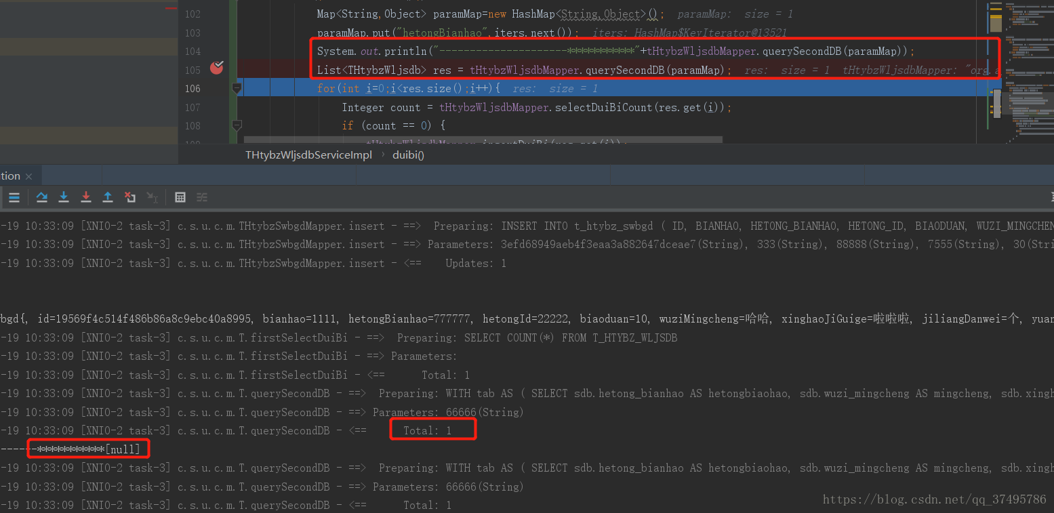Select the Step Over debugger icon
Viewport: 1054px width, 513px height.
41,197
